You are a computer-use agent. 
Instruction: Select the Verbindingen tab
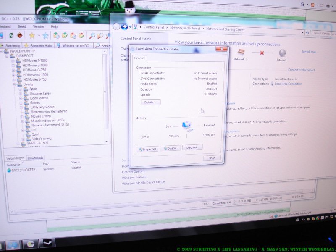pos(15,158)
